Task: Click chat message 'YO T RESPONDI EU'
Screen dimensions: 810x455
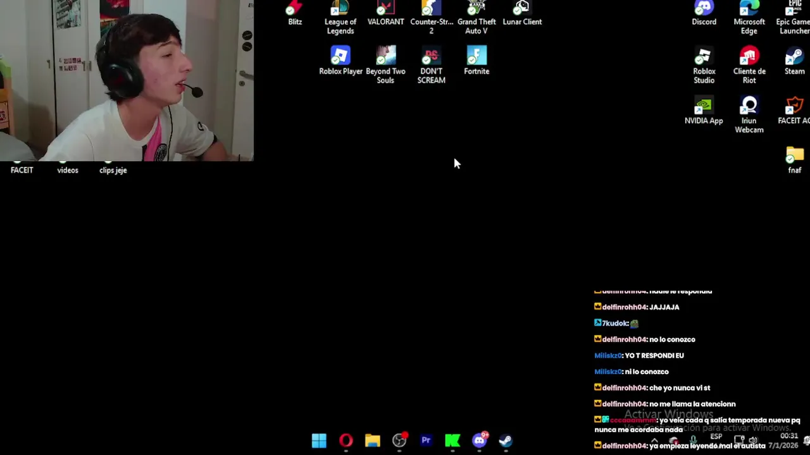Action: (654, 356)
